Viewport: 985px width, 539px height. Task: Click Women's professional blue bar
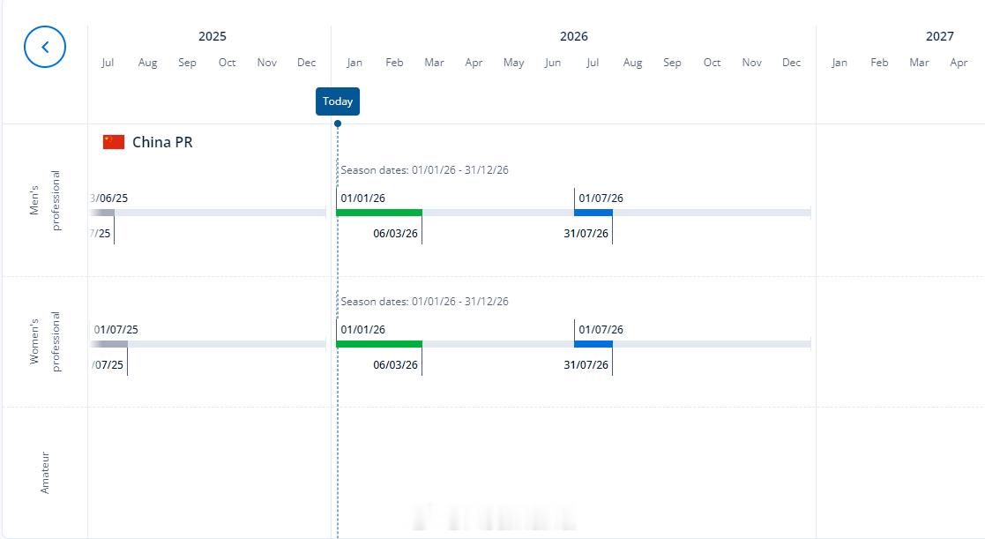pos(593,344)
